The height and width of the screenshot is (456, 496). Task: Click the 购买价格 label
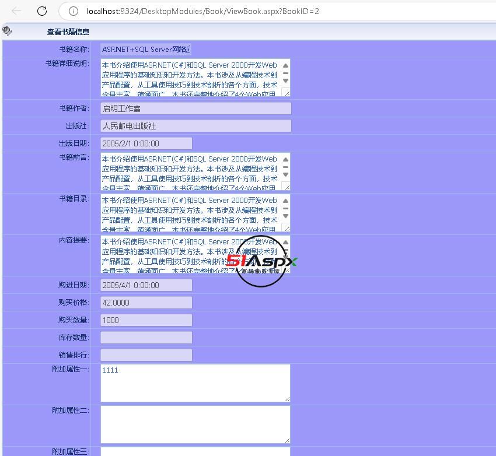[74, 303]
